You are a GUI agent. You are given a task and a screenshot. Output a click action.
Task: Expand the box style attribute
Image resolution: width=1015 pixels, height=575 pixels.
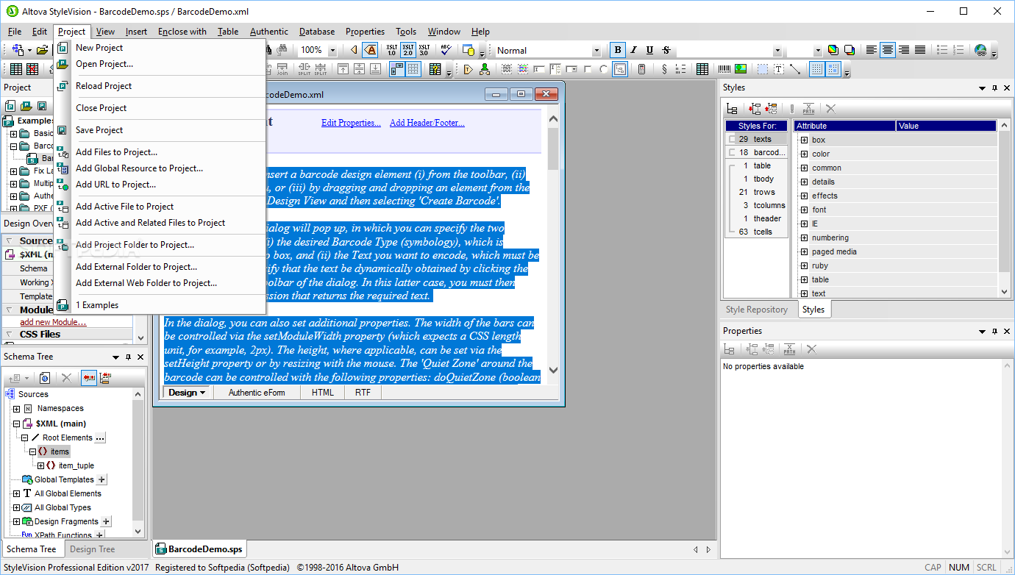pyautogui.click(x=804, y=140)
